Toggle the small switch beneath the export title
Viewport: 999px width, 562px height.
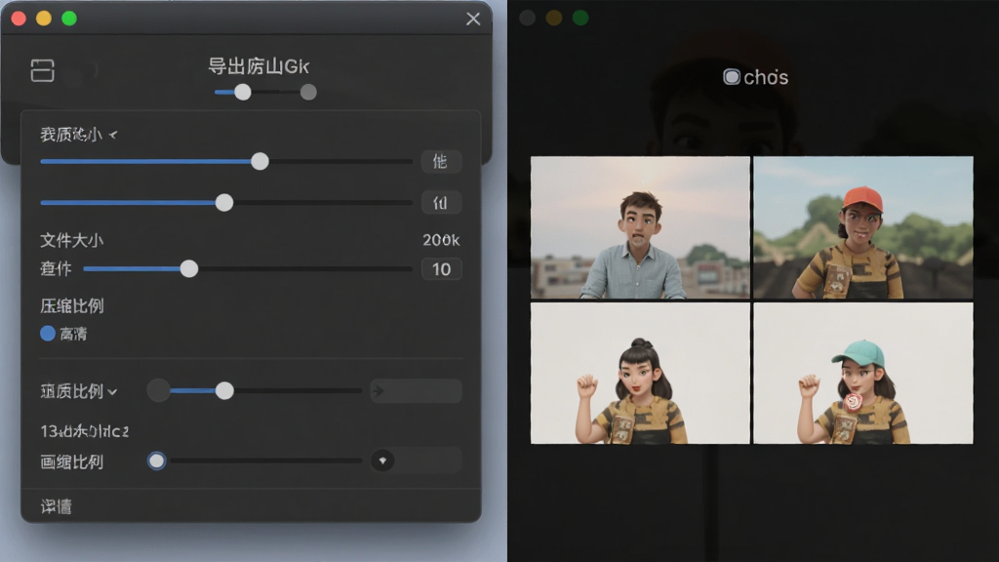[x=243, y=93]
